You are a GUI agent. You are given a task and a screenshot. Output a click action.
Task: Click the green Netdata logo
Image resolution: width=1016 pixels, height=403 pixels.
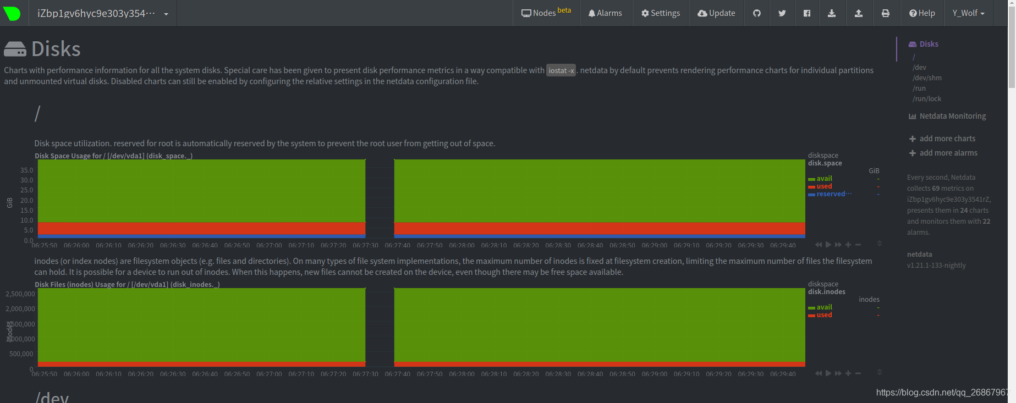tap(12, 13)
